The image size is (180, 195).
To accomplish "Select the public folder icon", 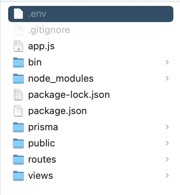I will point(18,143).
